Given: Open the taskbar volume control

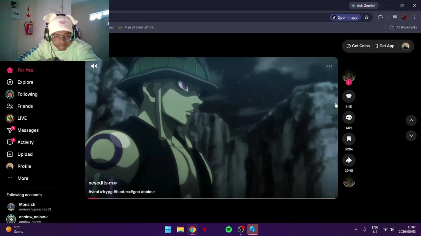Looking at the screenshot, I should [x=392, y=229].
